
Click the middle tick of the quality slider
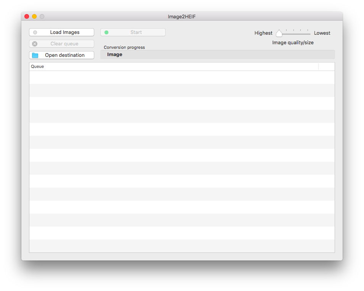pos(293,31)
